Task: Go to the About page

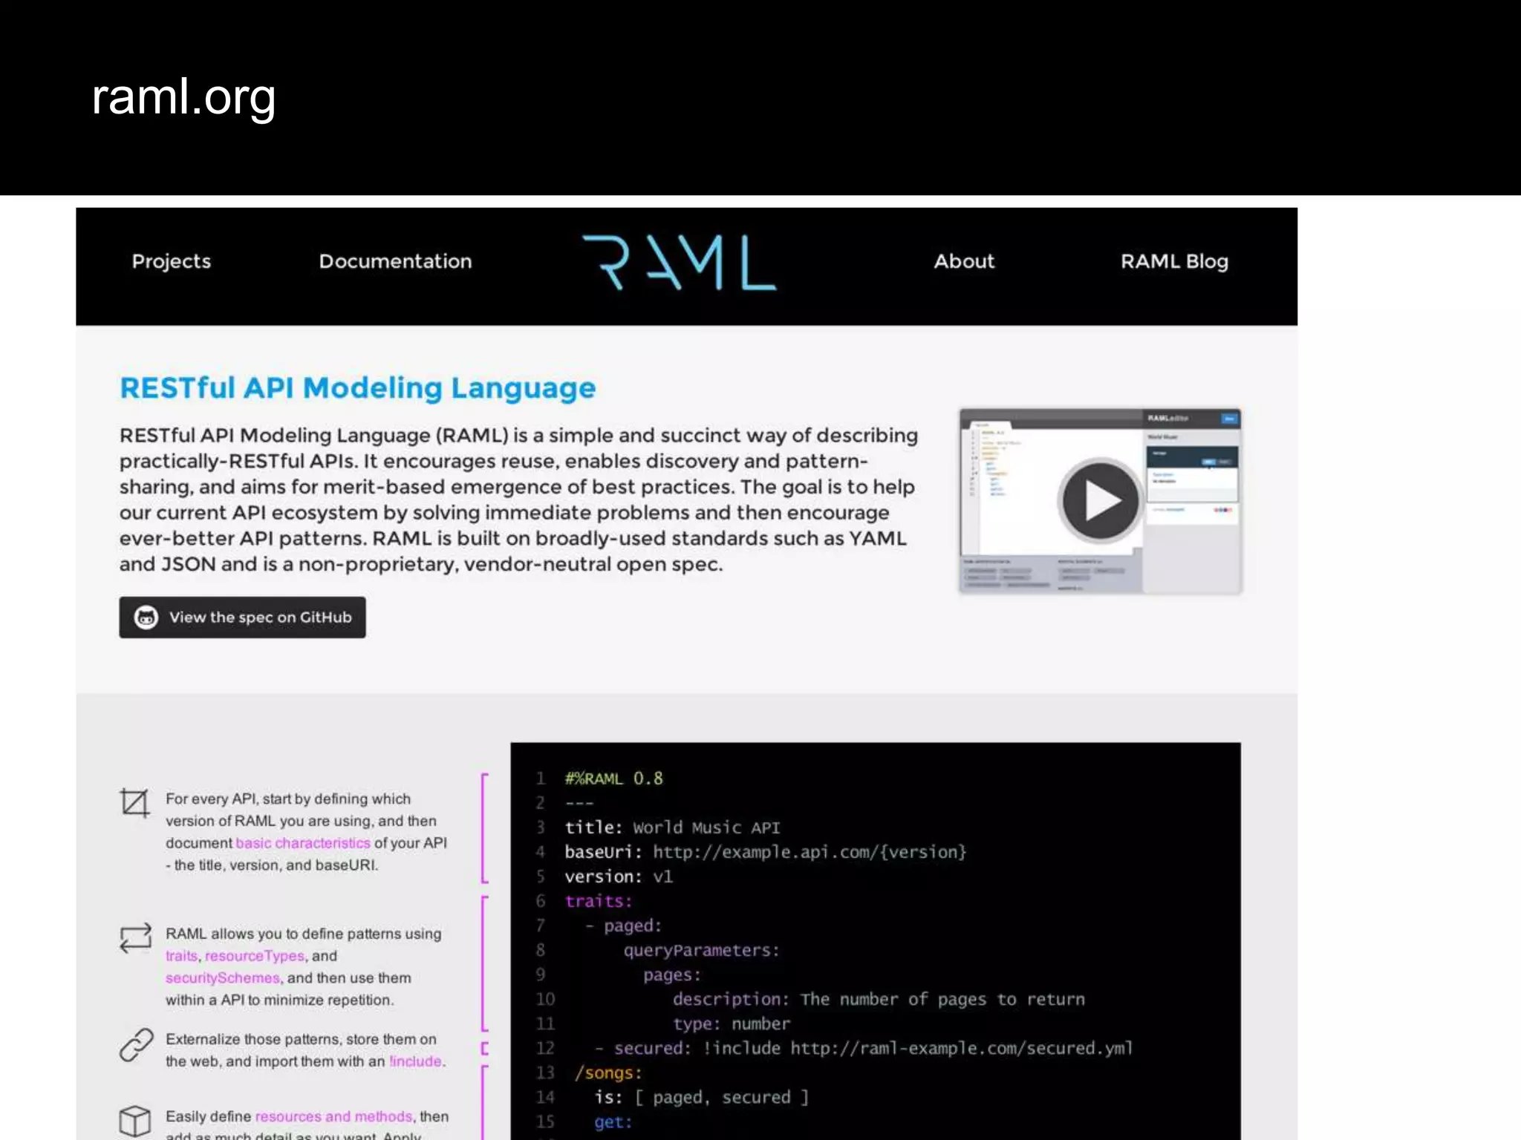Action: (x=964, y=261)
